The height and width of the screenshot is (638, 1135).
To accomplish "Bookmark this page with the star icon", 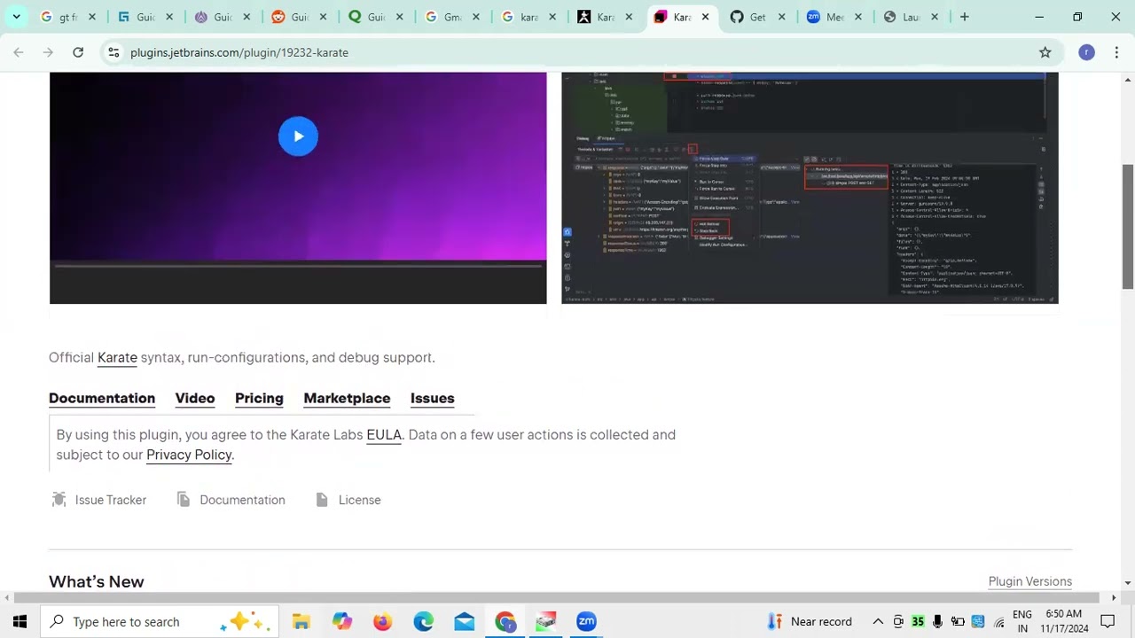I will [x=1045, y=52].
